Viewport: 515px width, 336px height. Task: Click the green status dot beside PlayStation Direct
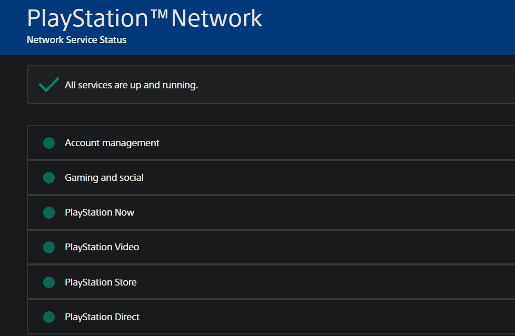pos(48,317)
